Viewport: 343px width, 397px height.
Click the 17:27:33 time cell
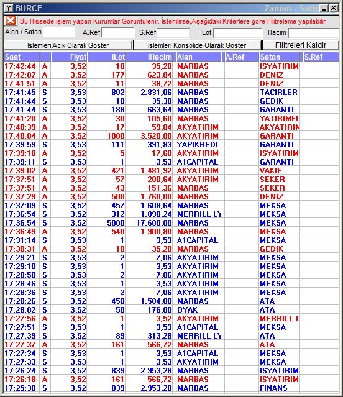(21, 362)
